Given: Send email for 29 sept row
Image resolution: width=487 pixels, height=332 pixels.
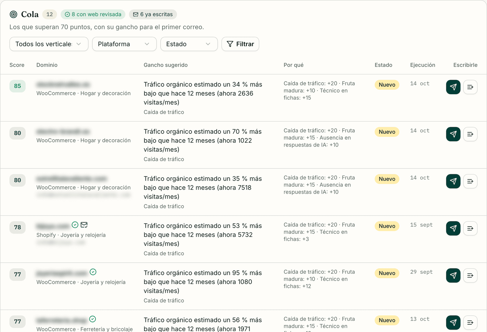Looking at the screenshot, I should pos(453,275).
